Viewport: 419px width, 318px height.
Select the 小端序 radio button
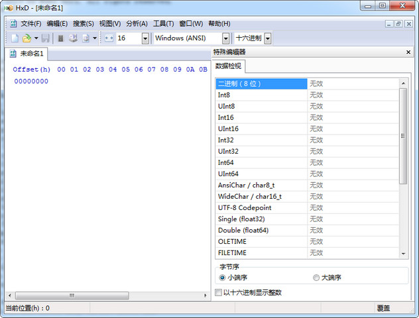(222, 278)
